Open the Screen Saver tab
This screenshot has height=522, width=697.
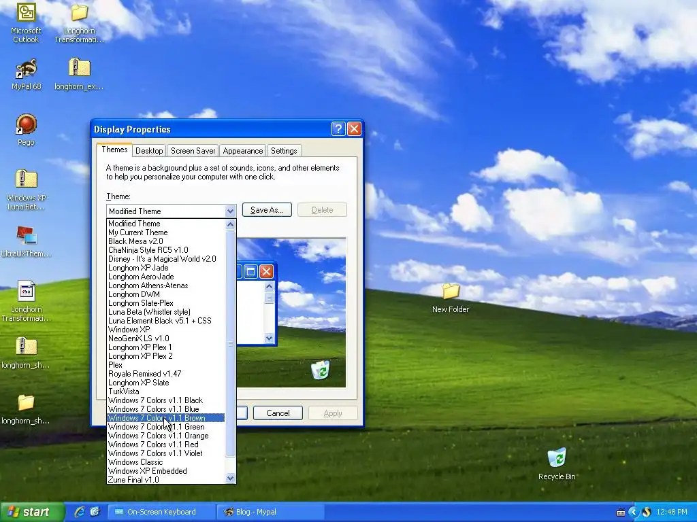coord(193,151)
